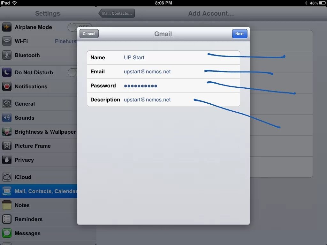This screenshot has width=327, height=245.
Task: Select the Picture Frame icon
Action: (7, 146)
